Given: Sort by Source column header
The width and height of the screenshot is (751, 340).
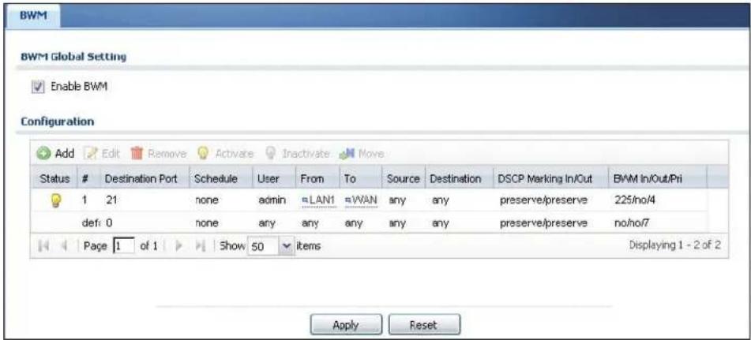Looking at the screenshot, I should click(402, 178).
